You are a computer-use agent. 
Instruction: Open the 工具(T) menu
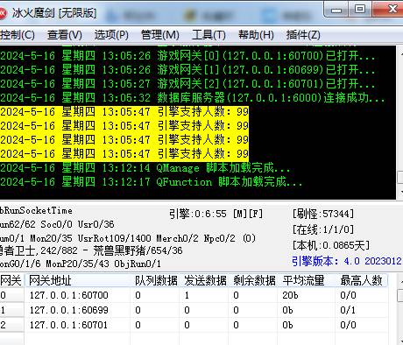(x=209, y=35)
